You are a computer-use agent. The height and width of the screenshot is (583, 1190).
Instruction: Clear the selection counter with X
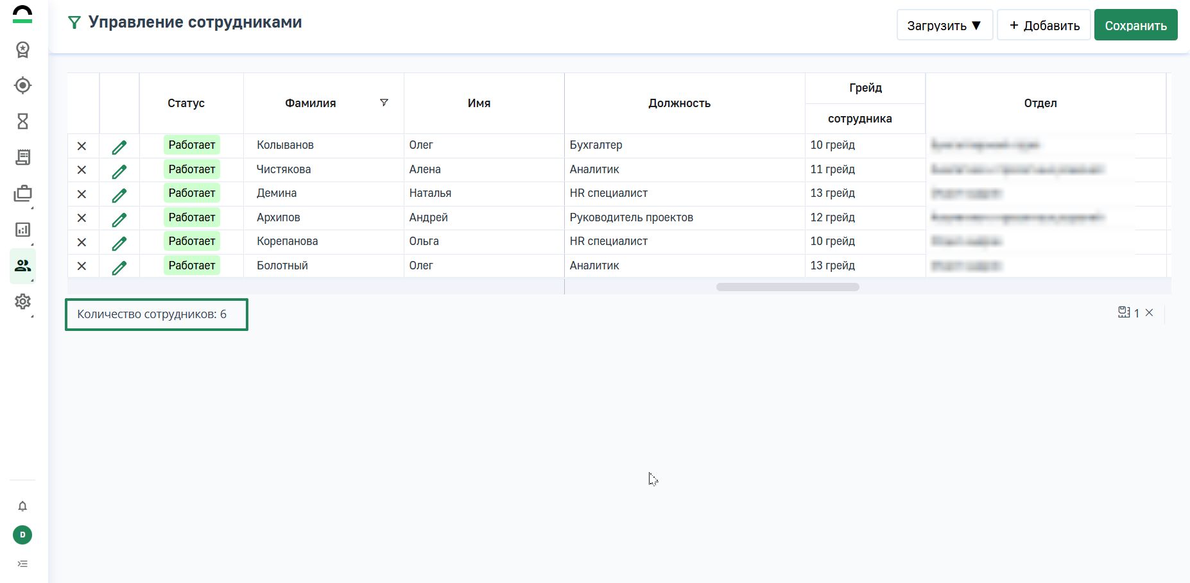(1150, 313)
